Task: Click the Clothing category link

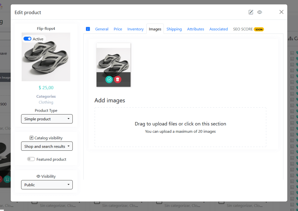Action: [46, 102]
